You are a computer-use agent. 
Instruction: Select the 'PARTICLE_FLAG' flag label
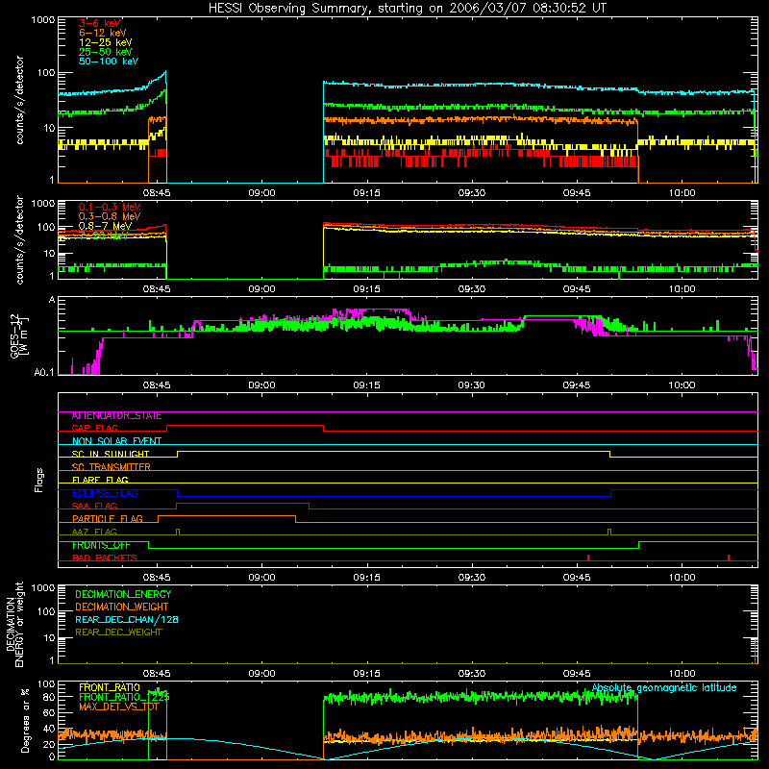(x=108, y=519)
